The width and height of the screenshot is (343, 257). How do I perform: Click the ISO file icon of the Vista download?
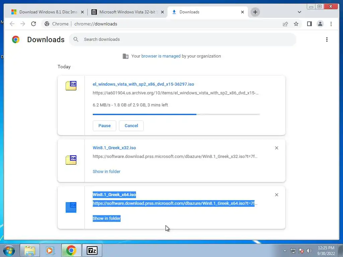[x=71, y=86]
